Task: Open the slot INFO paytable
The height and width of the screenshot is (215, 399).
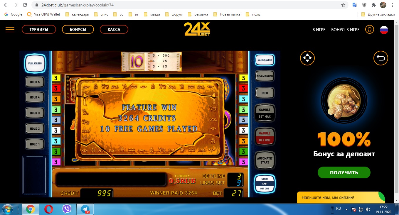Action: click(265, 93)
